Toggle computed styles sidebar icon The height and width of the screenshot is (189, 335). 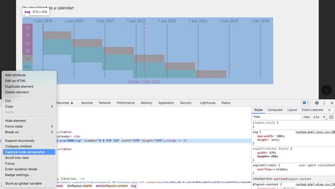pyautogui.click(x=331, y=117)
